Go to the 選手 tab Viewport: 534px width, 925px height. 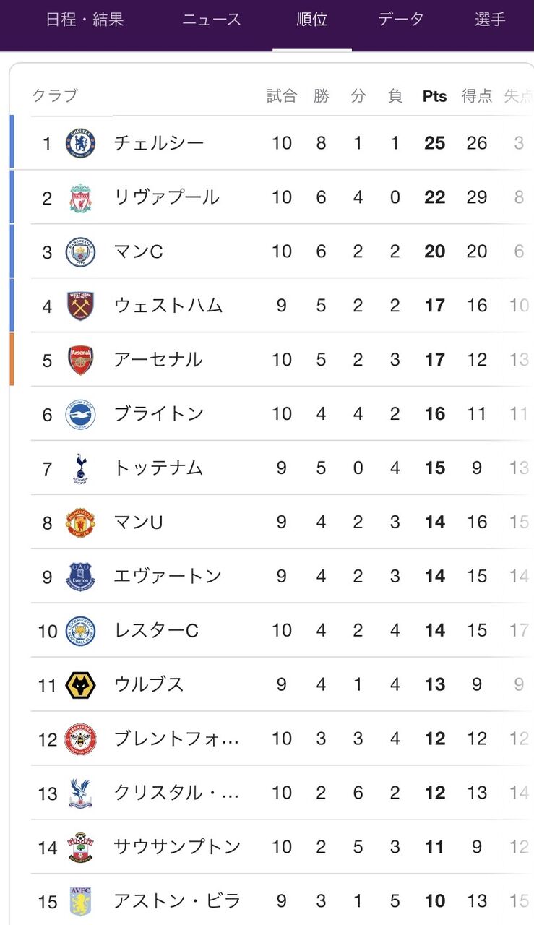[490, 20]
